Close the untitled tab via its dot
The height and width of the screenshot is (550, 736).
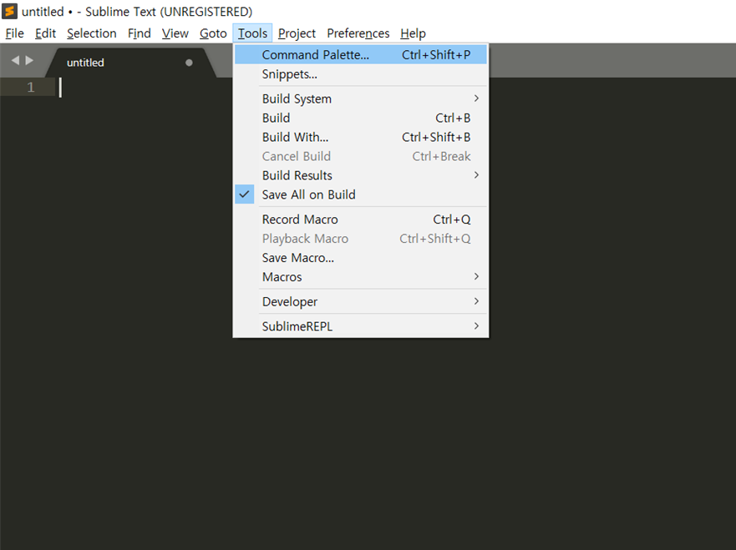189,63
